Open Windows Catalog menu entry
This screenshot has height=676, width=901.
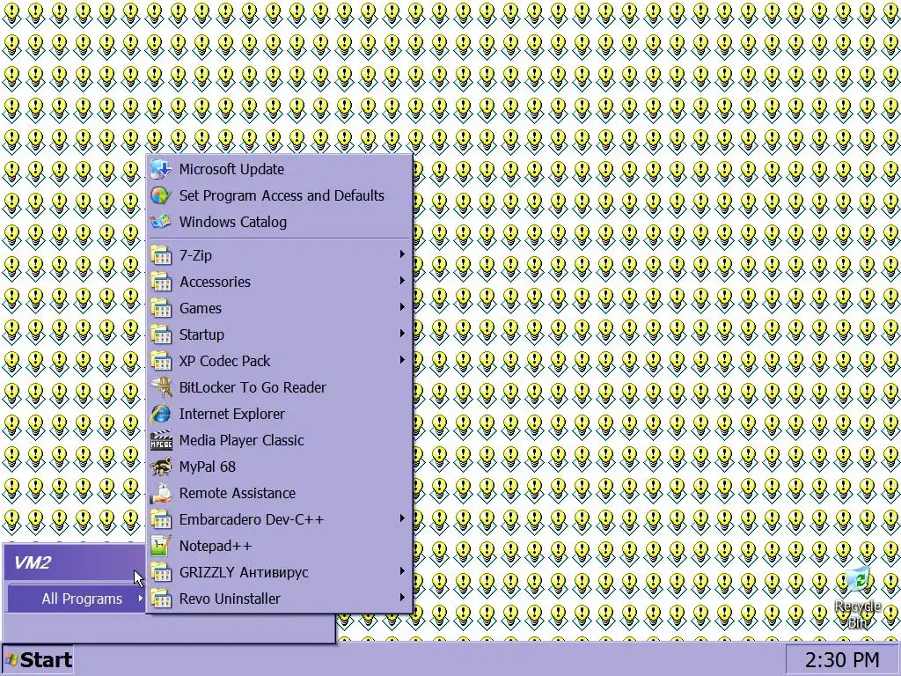click(x=280, y=222)
